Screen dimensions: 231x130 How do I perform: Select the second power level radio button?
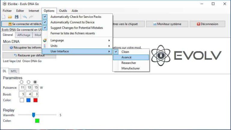tap(29, 82)
